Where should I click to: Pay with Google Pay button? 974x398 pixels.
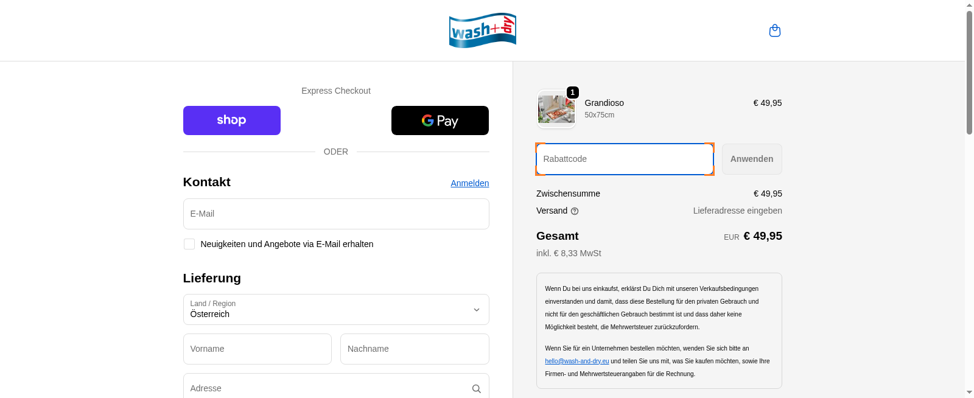440,120
